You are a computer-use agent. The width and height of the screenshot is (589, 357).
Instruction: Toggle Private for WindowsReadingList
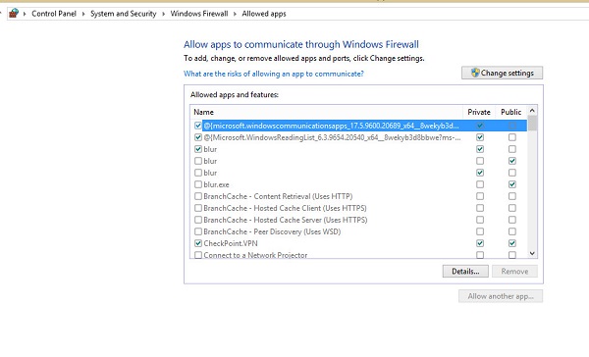click(x=480, y=137)
